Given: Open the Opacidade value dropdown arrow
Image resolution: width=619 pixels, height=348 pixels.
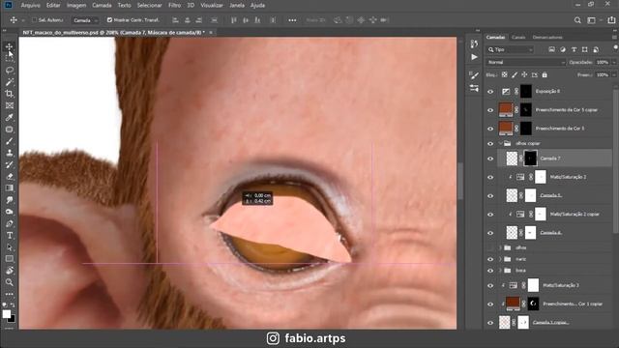Looking at the screenshot, I should point(614,62).
